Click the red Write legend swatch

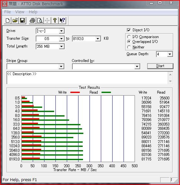click(75, 92)
